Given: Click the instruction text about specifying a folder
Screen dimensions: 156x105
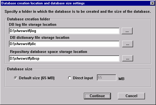Looking at the screenshot, I should click(78, 12).
